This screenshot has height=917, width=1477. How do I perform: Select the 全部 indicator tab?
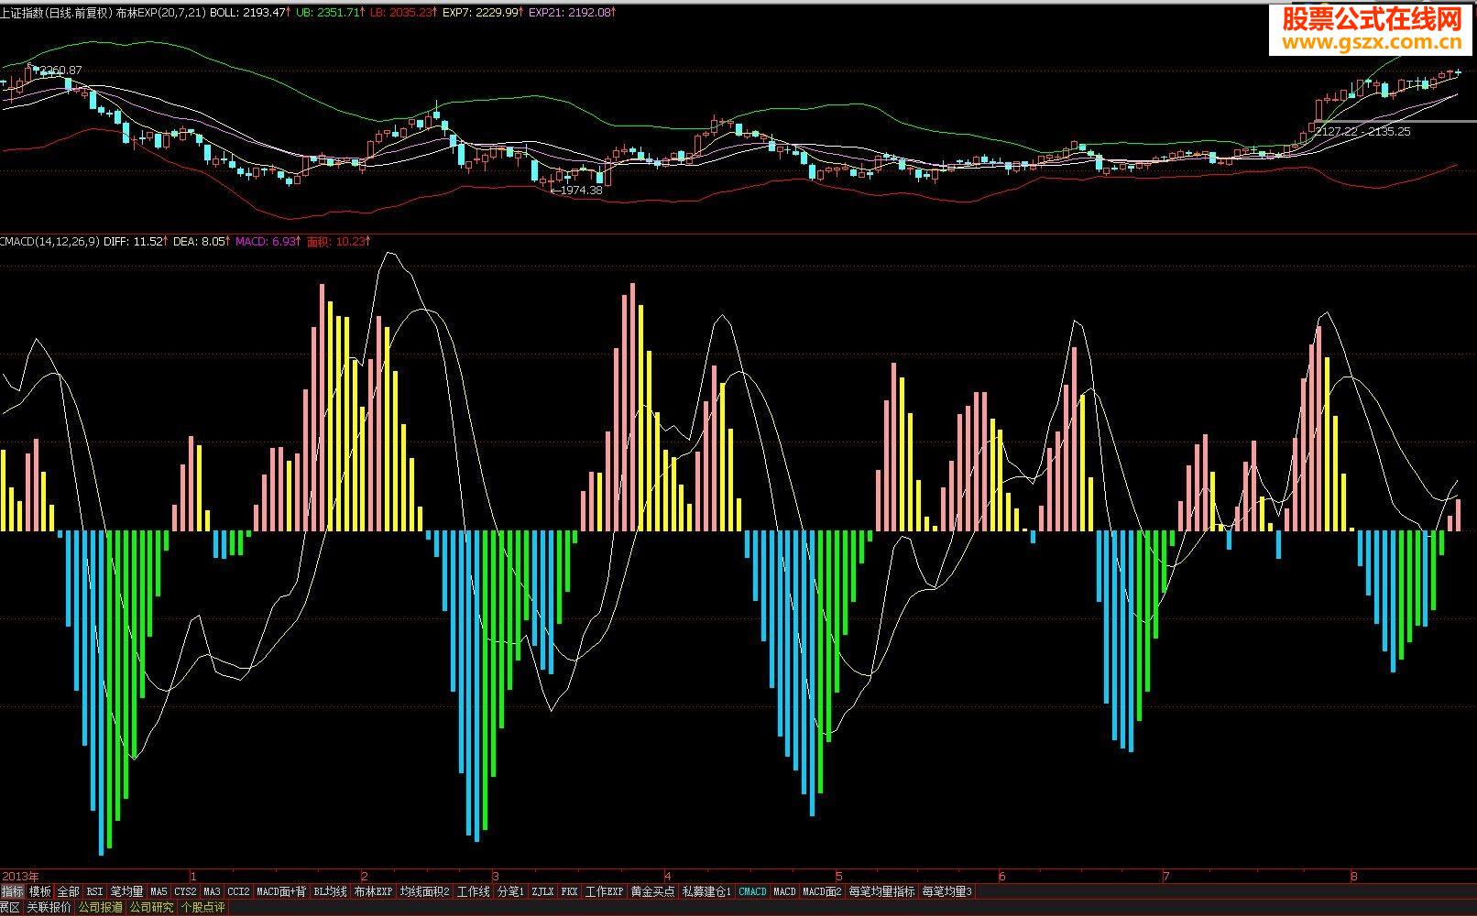pyautogui.click(x=69, y=891)
